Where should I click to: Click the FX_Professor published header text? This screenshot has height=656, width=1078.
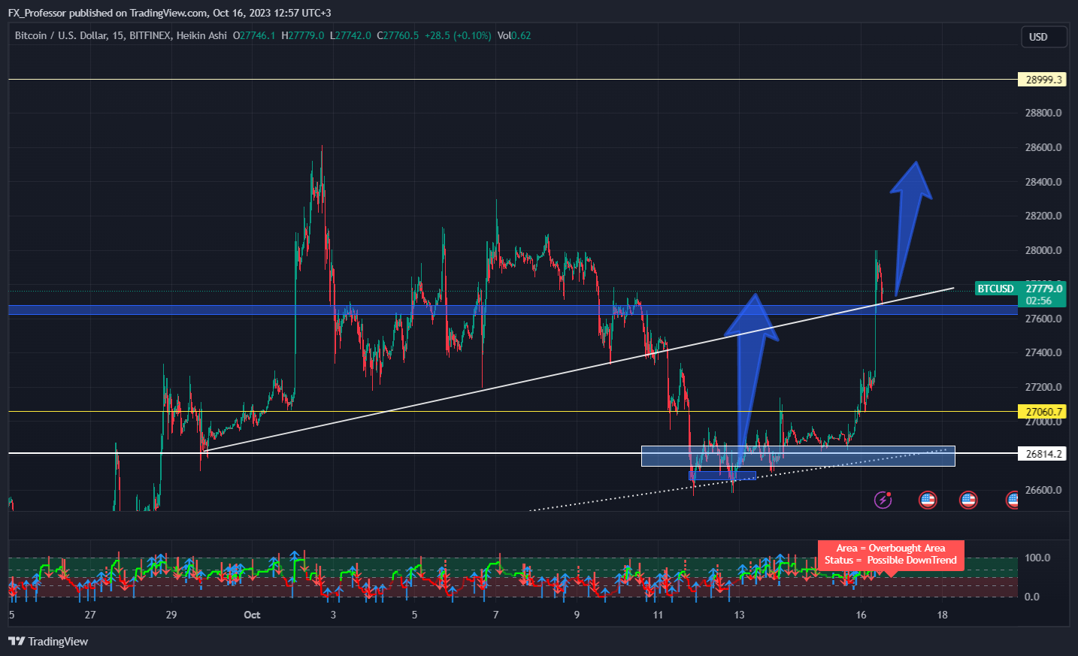(x=170, y=13)
